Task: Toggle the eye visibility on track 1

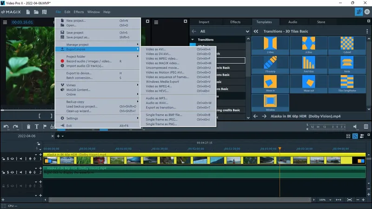Action: (12, 159)
